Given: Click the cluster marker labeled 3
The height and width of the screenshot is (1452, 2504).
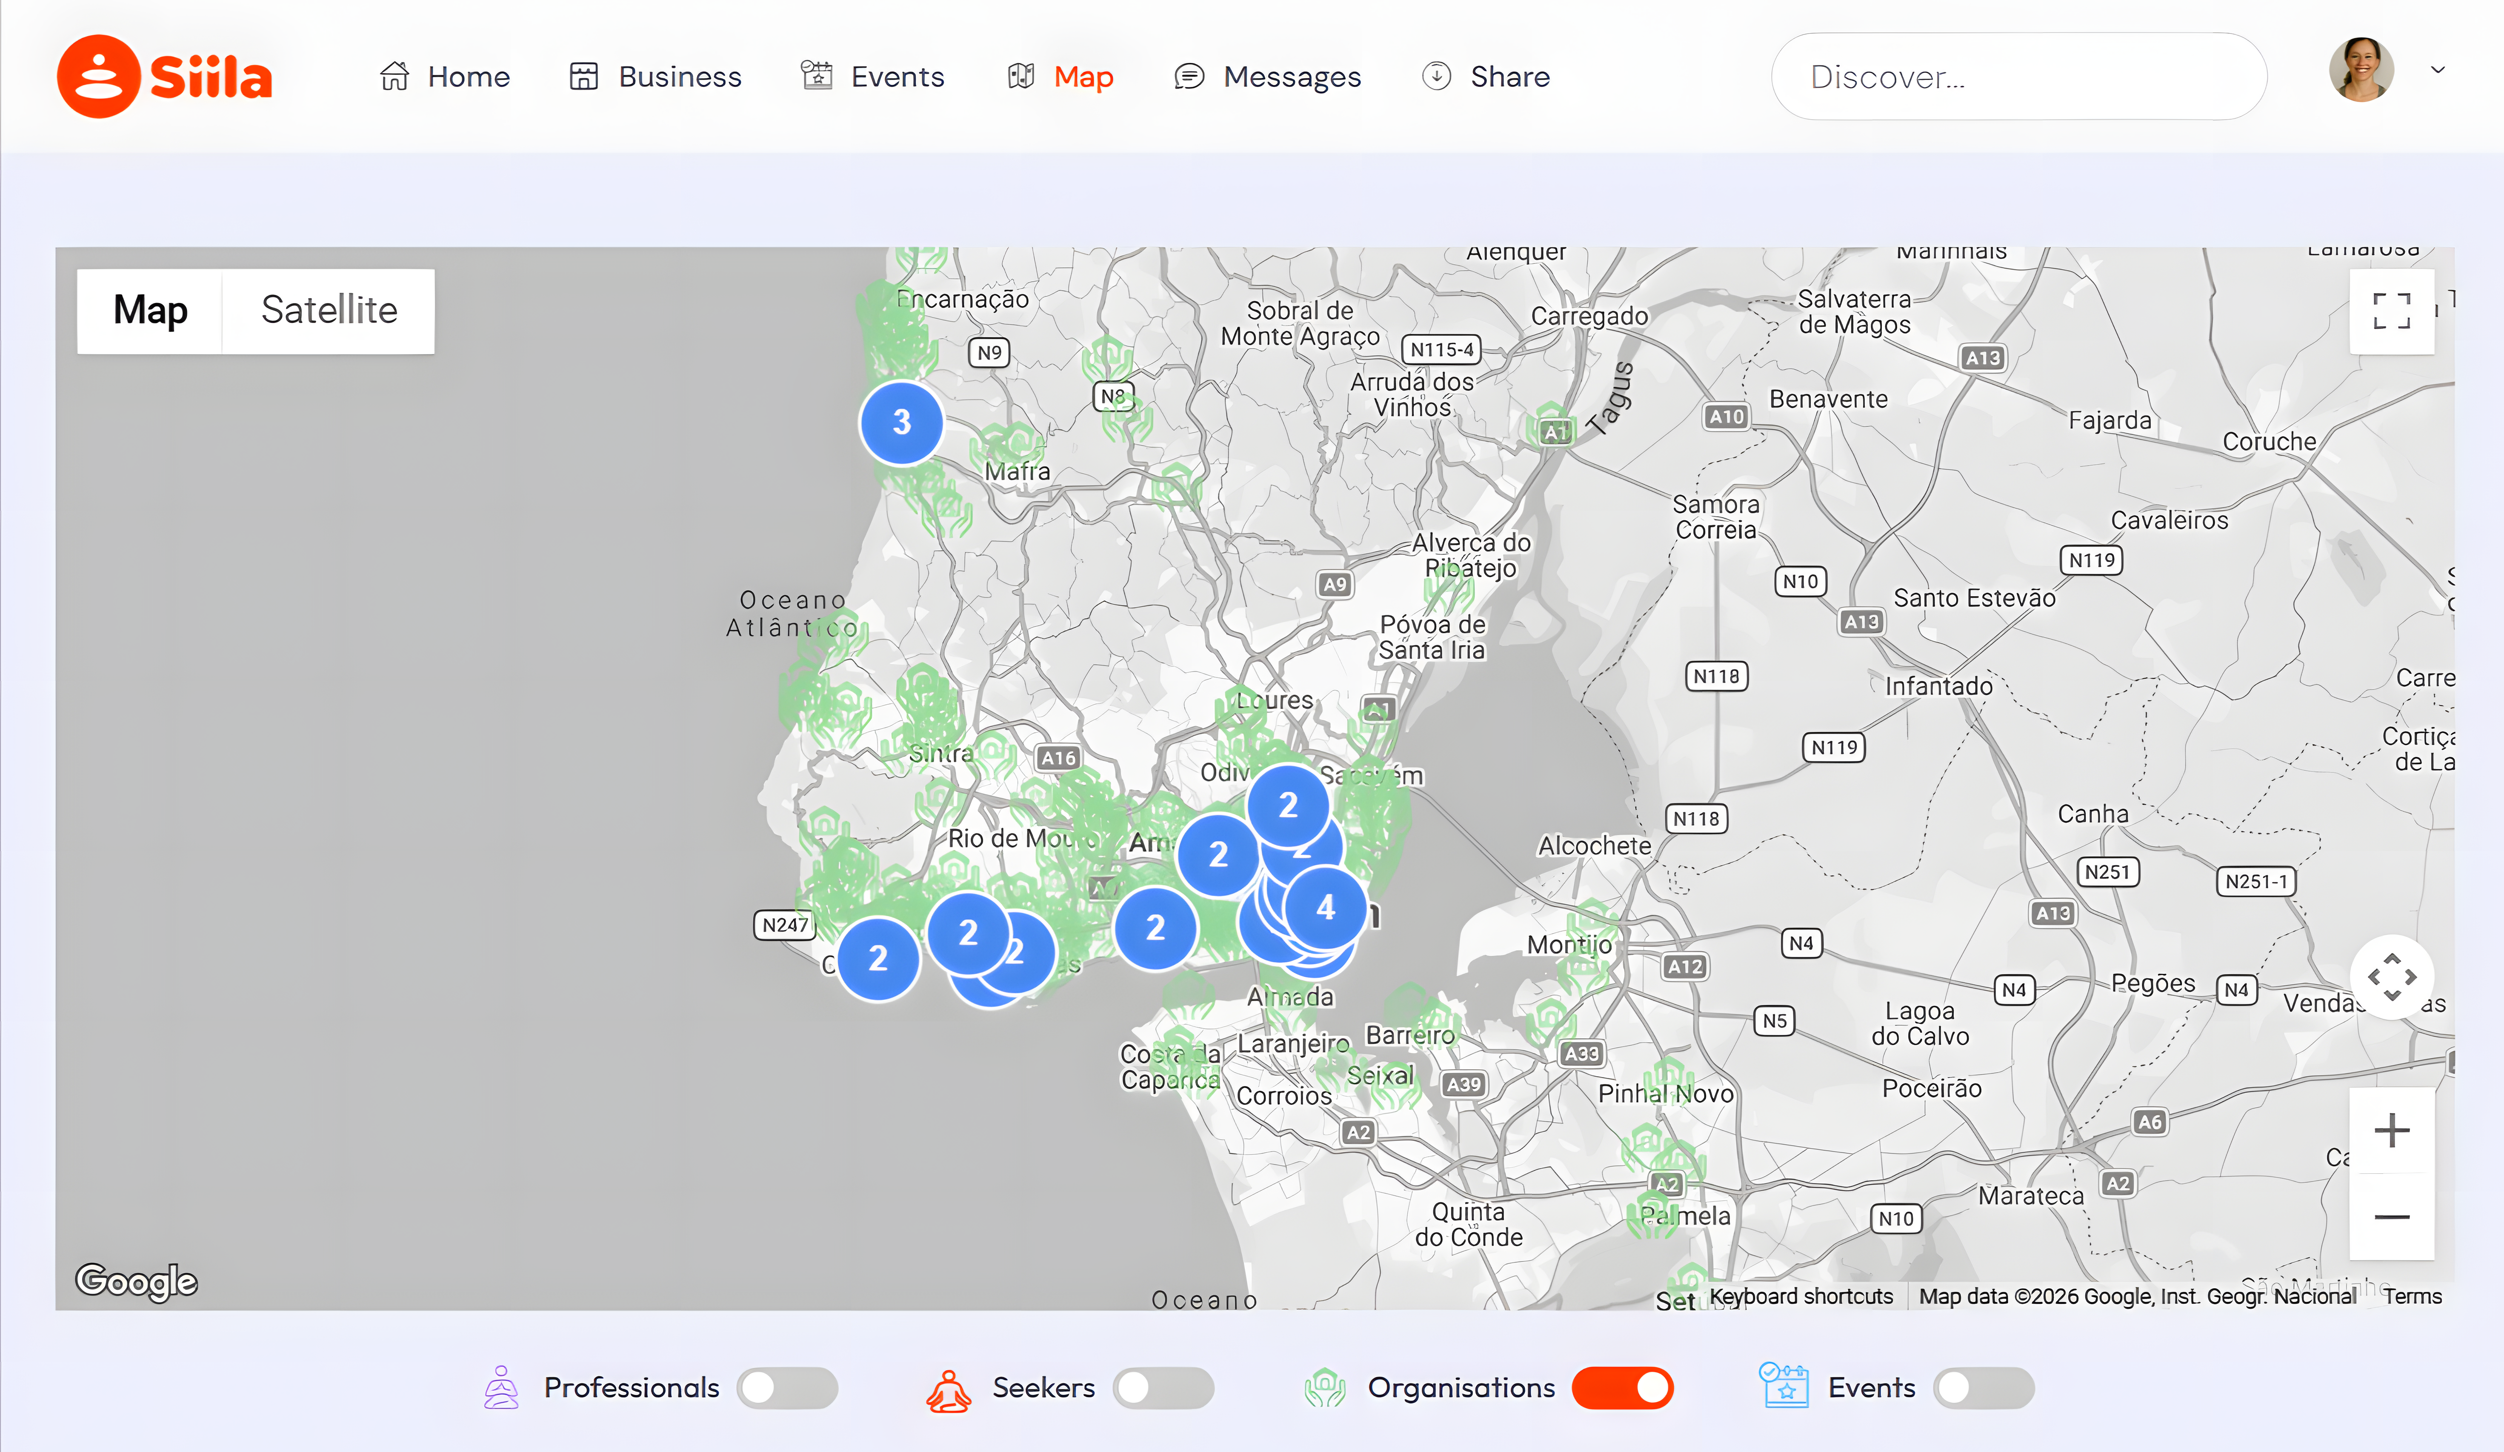Looking at the screenshot, I should (x=901, y=423).
